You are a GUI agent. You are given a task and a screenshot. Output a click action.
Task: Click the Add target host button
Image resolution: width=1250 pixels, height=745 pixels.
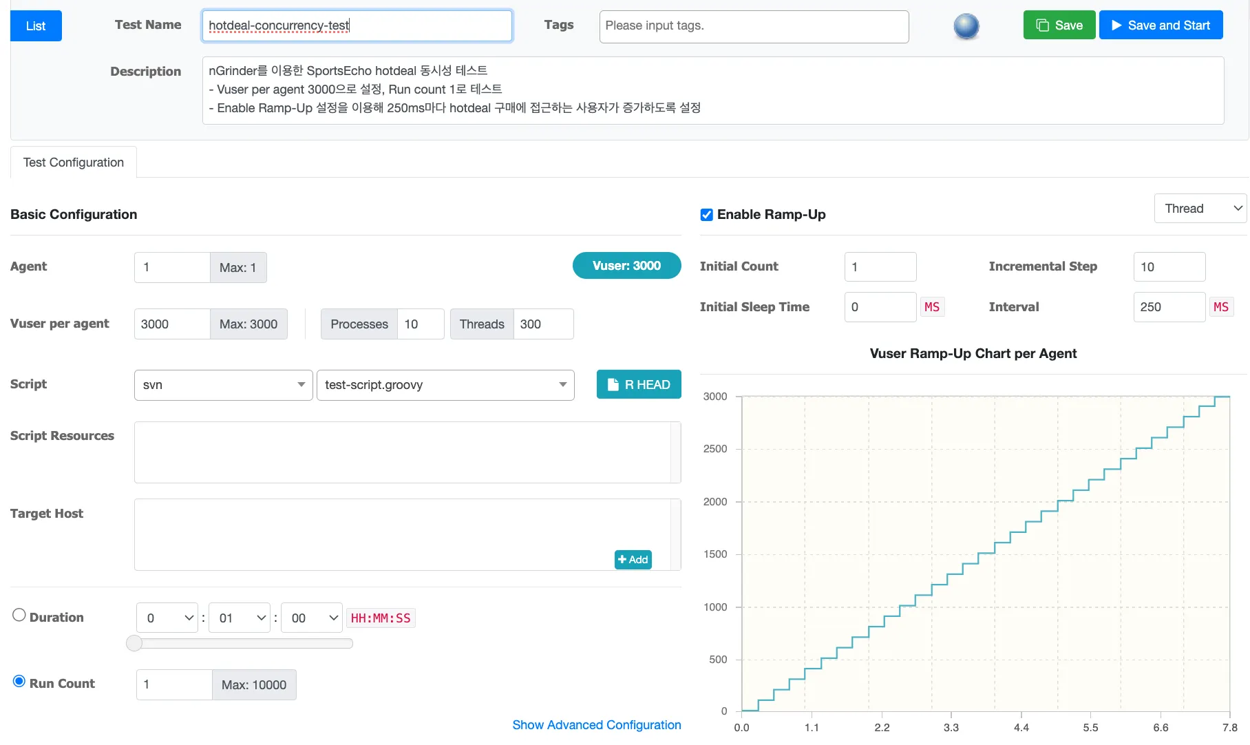click(633, 560)
